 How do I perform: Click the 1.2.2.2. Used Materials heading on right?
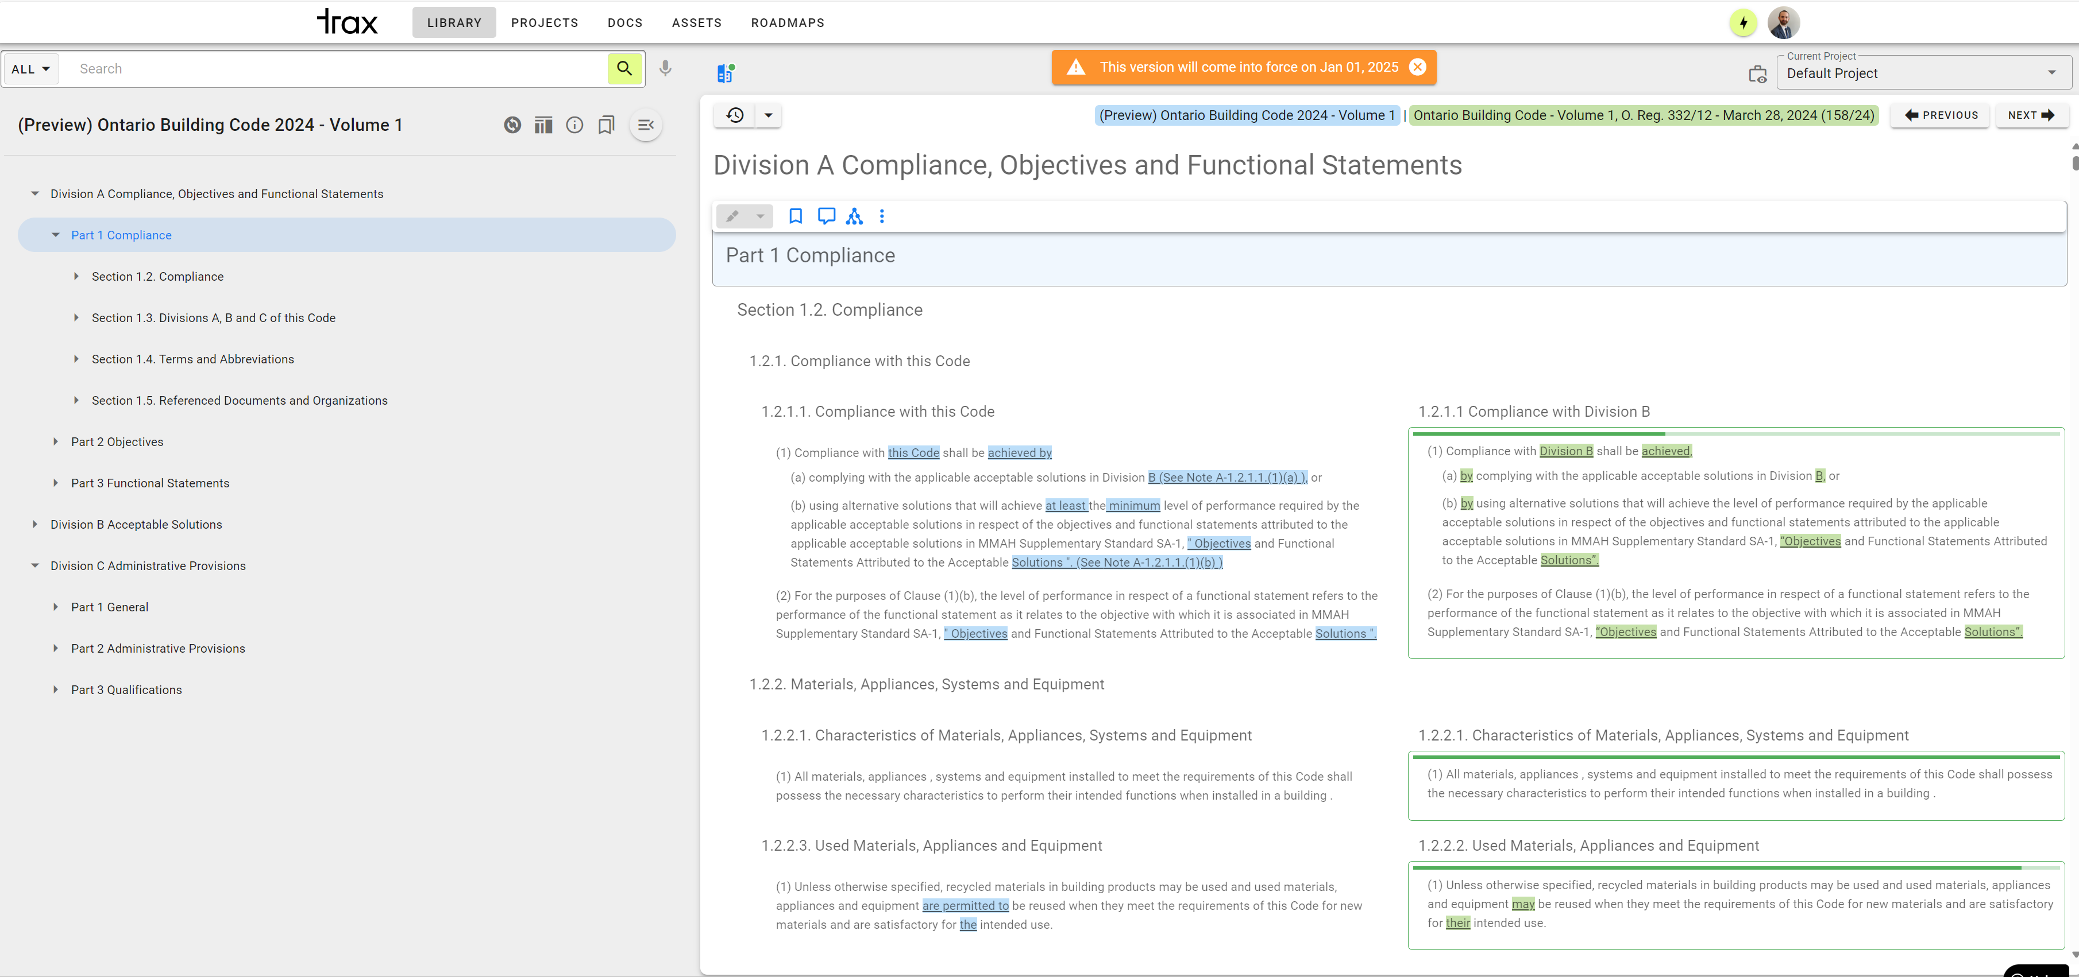(x=1588, y=846)
